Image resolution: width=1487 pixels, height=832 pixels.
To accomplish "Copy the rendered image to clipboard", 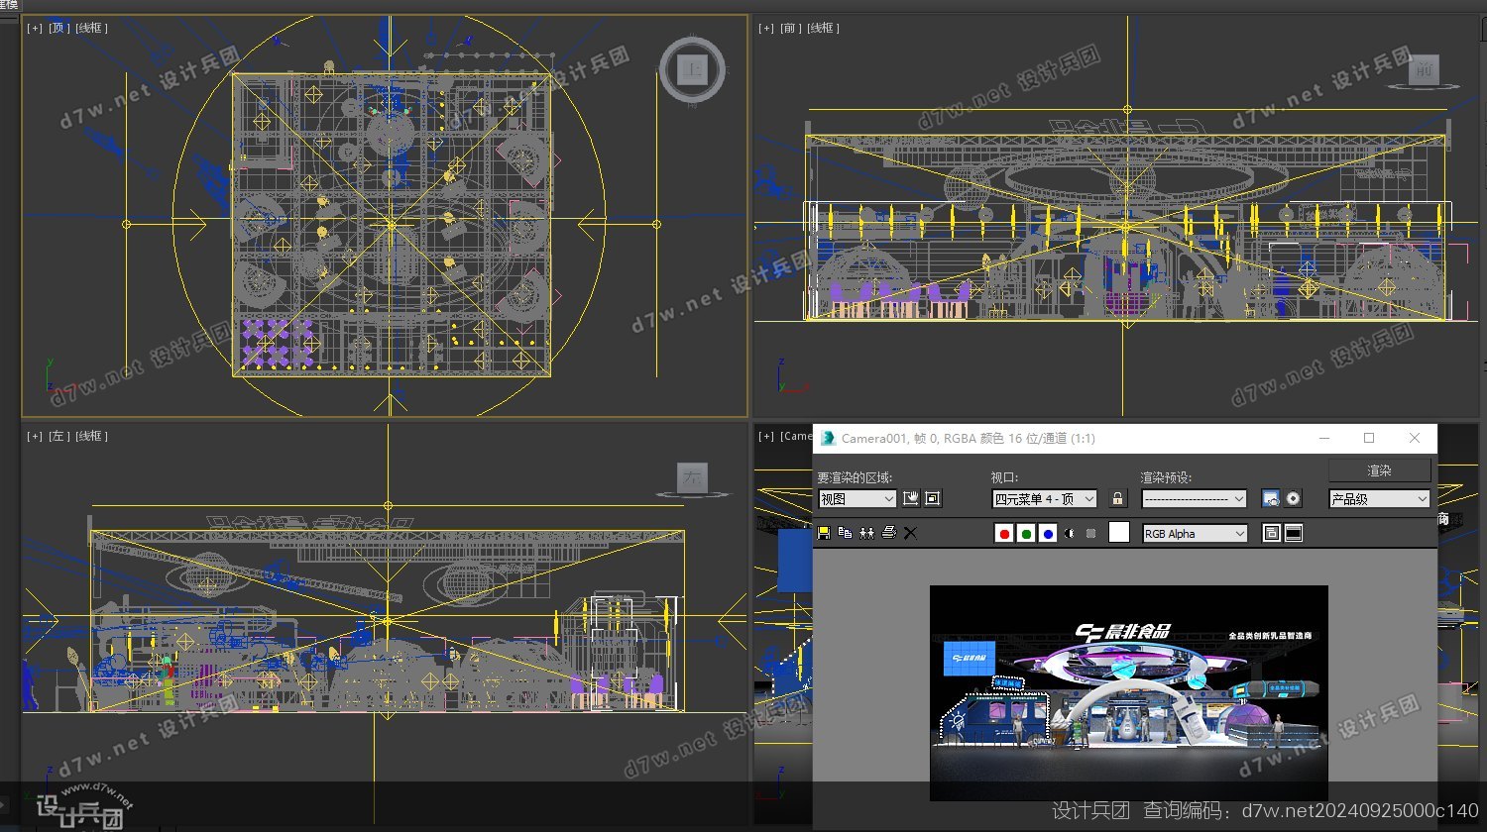I will click(846, 533).
